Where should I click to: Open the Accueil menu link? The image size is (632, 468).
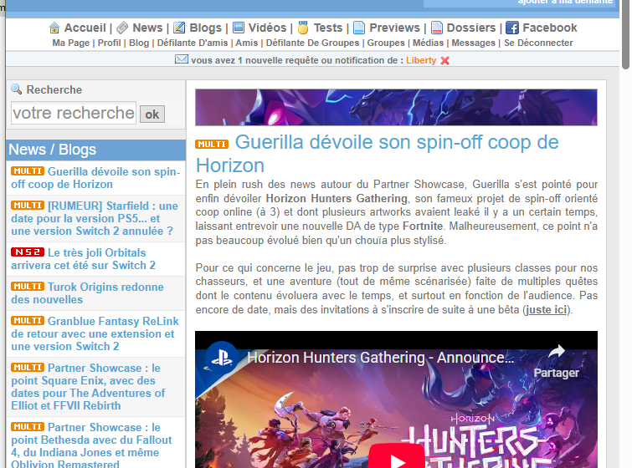pos(85,28)
